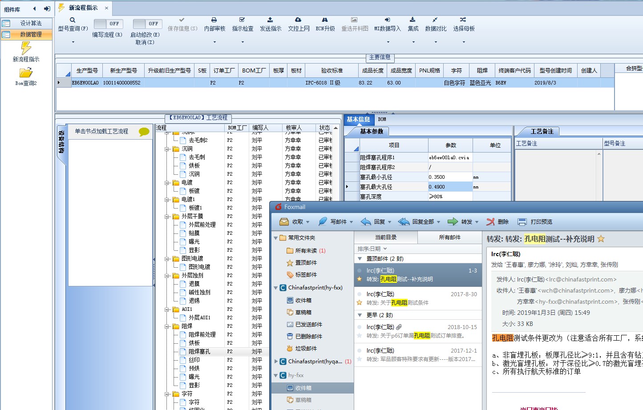This screenshot has height=410, width=643.
Task: Click Foxmail 删除 delete button
Action: pyautogui.click(x=497, y=221)
